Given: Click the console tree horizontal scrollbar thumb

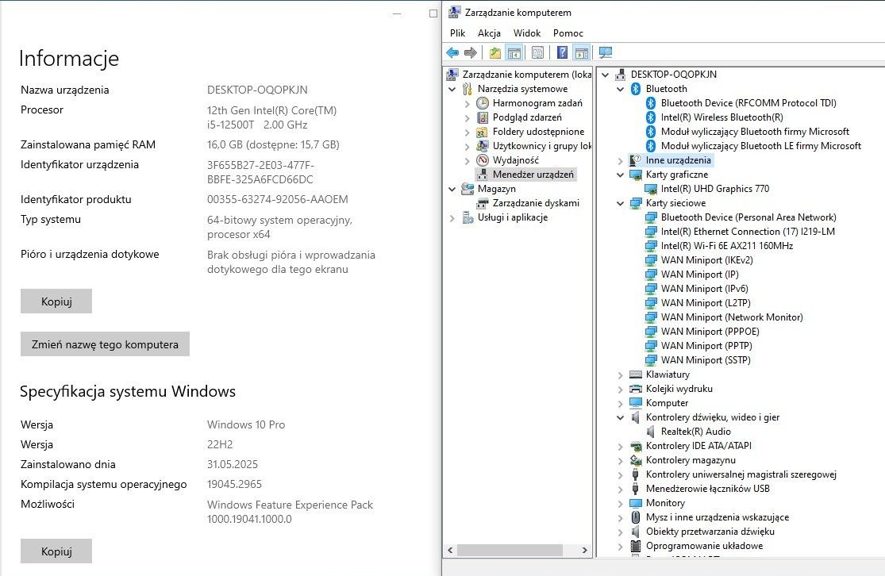Looking at the screenshot, I should click(x=510, y=550).
